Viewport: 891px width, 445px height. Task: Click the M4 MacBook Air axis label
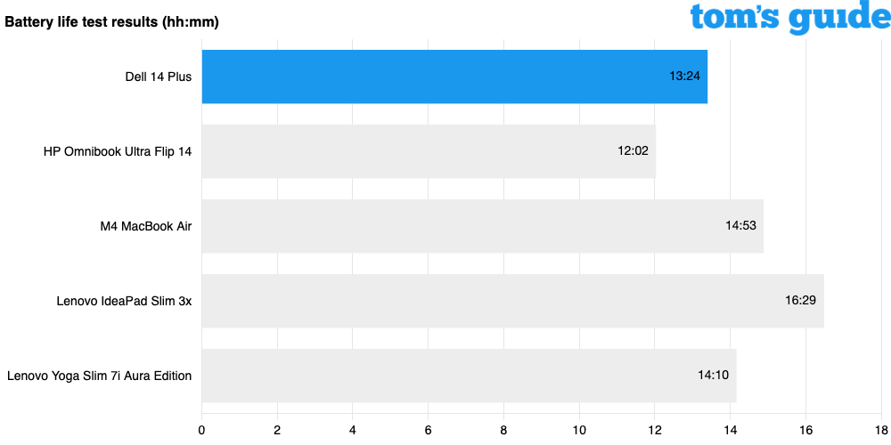pyautogui.click(x=146, y=226)
